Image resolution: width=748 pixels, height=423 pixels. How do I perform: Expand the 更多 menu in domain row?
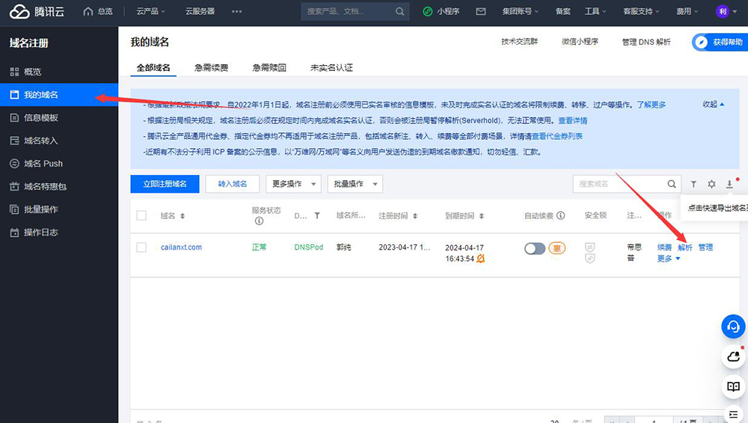[x=668, y=259]
